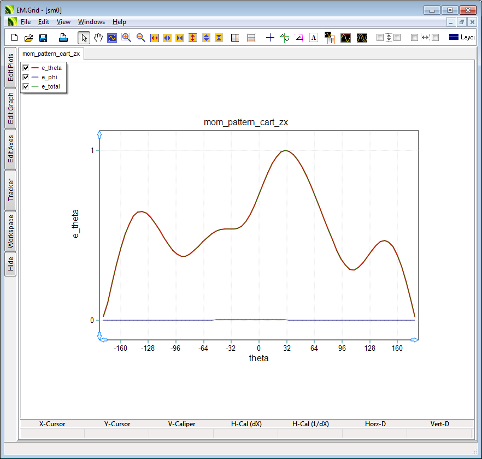The height and width of the screenshot is (459, 482).
Task: Click the Tracker side button
Action: pos(10,190)
